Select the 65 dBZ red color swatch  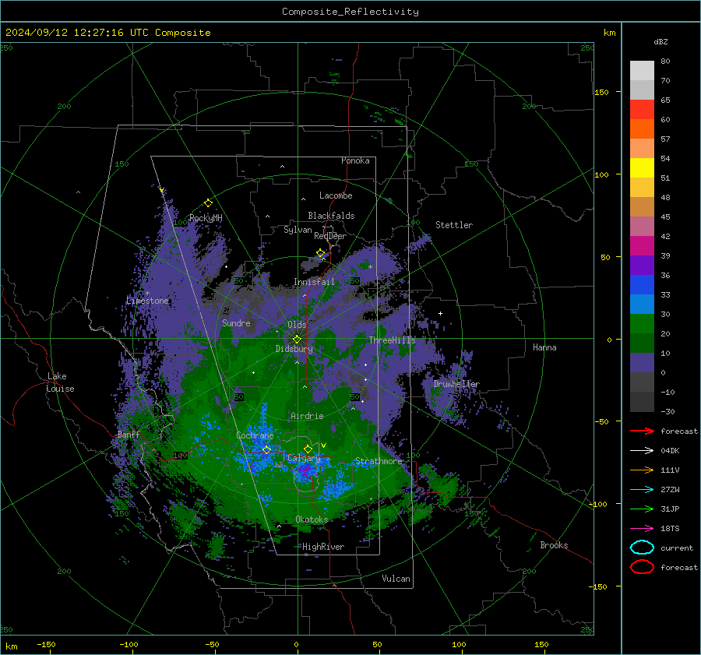click(x=642, y=110)
